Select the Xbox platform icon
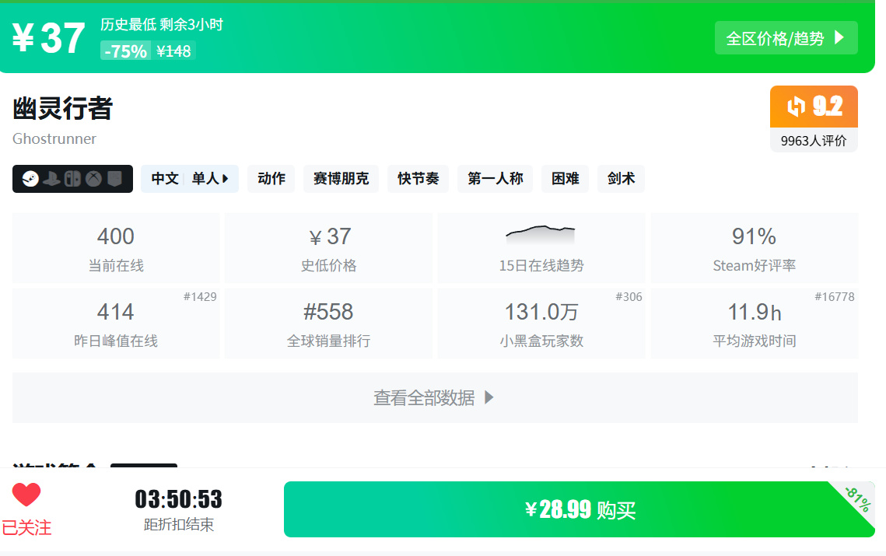This screenshot has height=556, width=886. coord(94,179)
